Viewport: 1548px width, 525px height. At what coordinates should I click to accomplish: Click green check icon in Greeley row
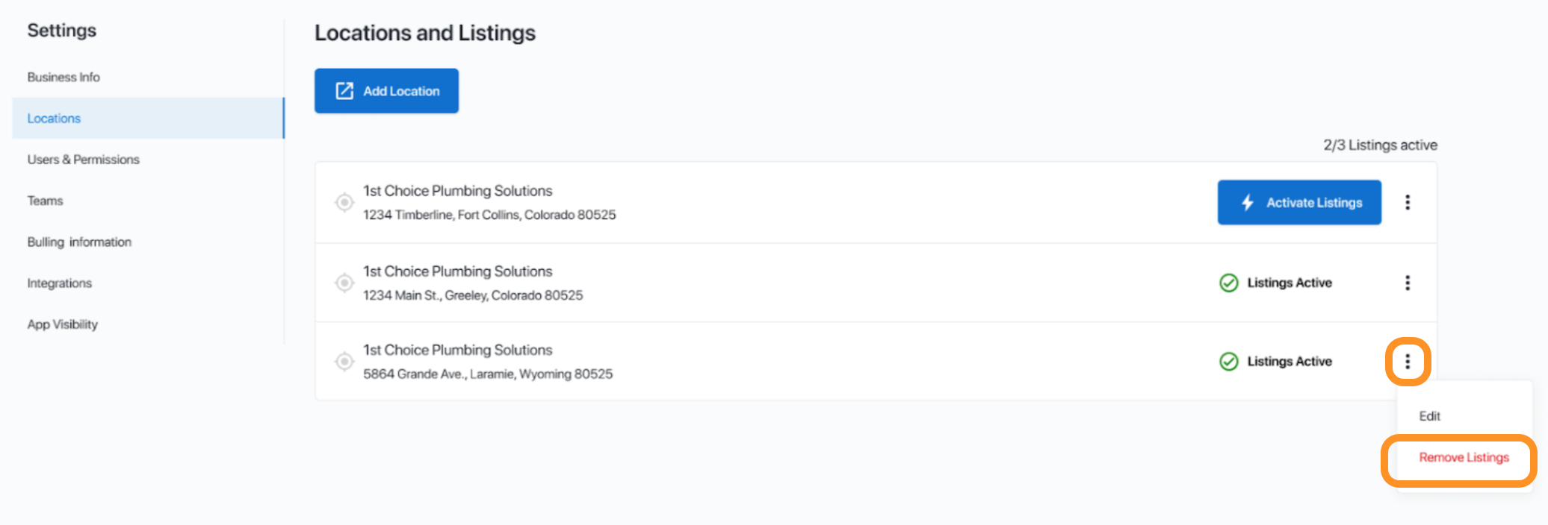[x=1229, y=283]
